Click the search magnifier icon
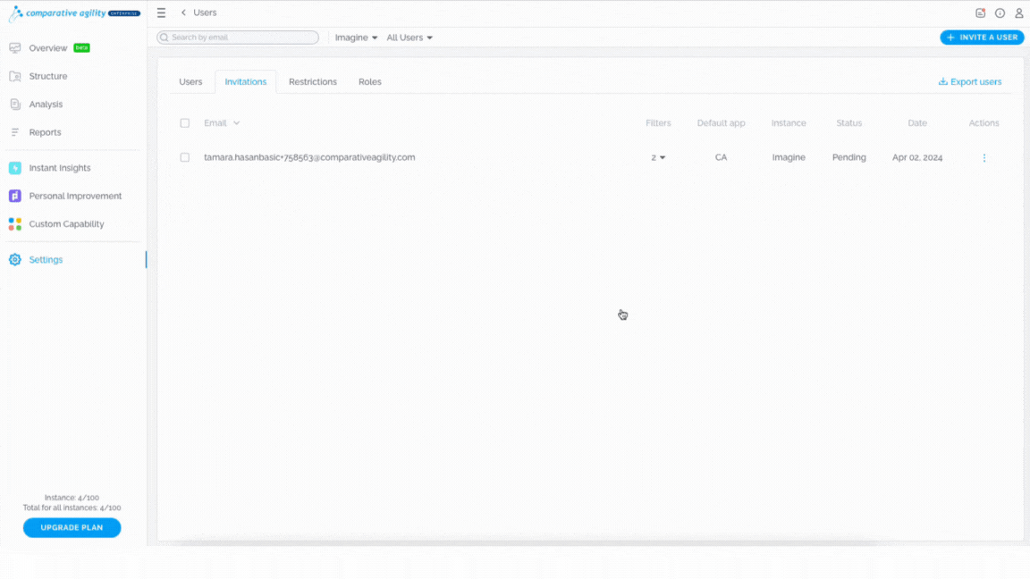The width and height of the screenshot is (1030, 579). pos(165,38)
